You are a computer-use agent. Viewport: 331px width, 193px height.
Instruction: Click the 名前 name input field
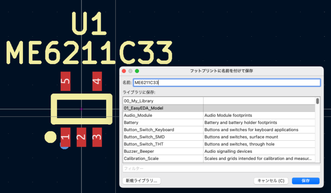click(226, 83)
